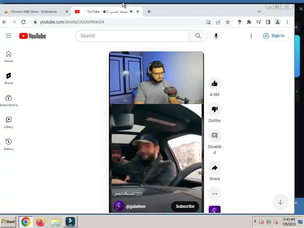This screenshot has width=304, height=228.
Task: Click the Action Center flag tray icon
Action: tap(261, 221)
